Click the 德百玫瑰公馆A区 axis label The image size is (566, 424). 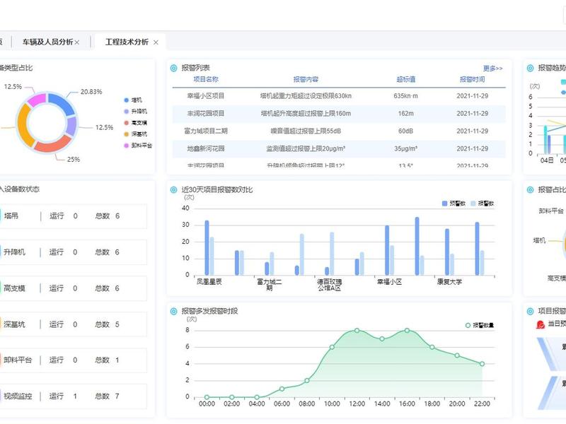coord(329,285)
